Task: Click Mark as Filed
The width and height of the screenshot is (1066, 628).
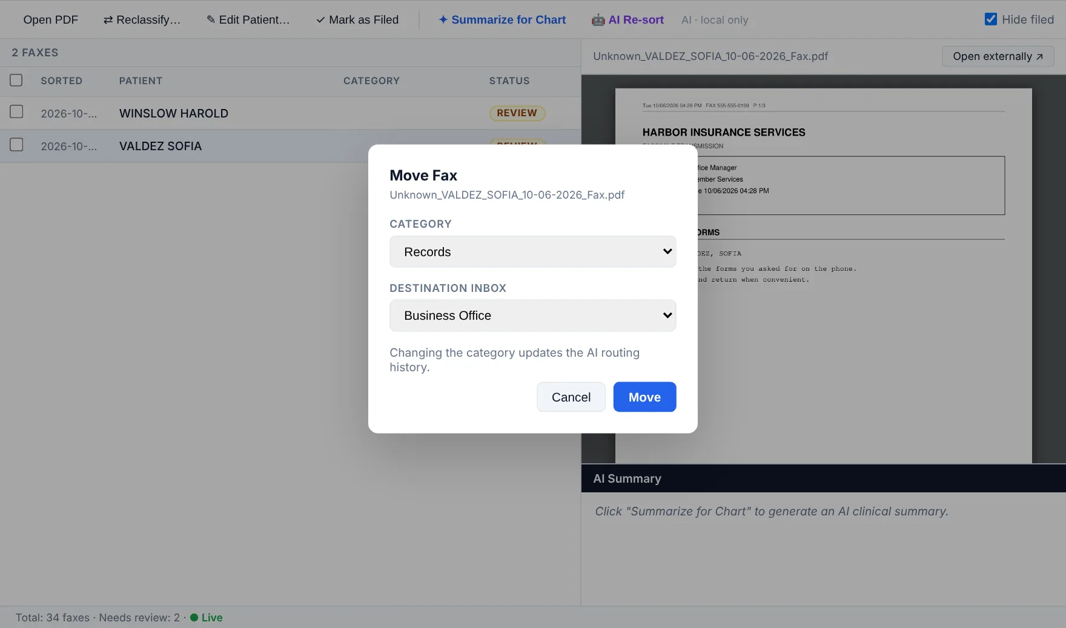Action: [357, 19]
